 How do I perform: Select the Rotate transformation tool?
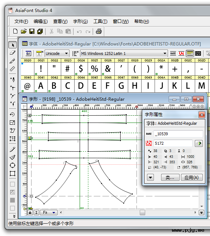coord(13,115)
